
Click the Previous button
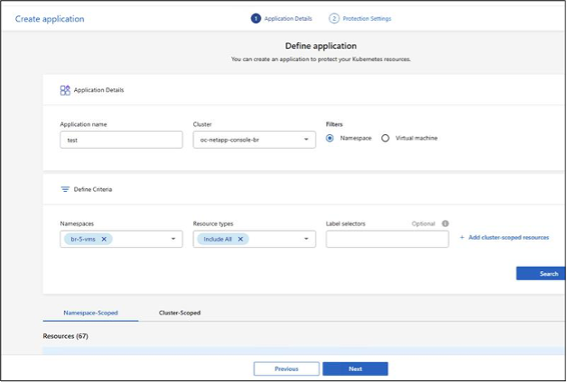tap(286, 369)
